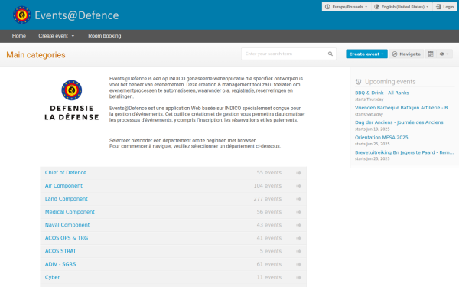Image resolution: width=459 pixels, height=287 pixels.
Task: Click the '43 events' count text
Action: pos(269,225)
